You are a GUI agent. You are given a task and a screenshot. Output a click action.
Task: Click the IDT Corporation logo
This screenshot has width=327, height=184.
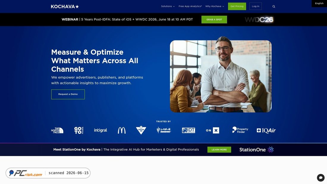pyautogui.click(x=188, y=130)
